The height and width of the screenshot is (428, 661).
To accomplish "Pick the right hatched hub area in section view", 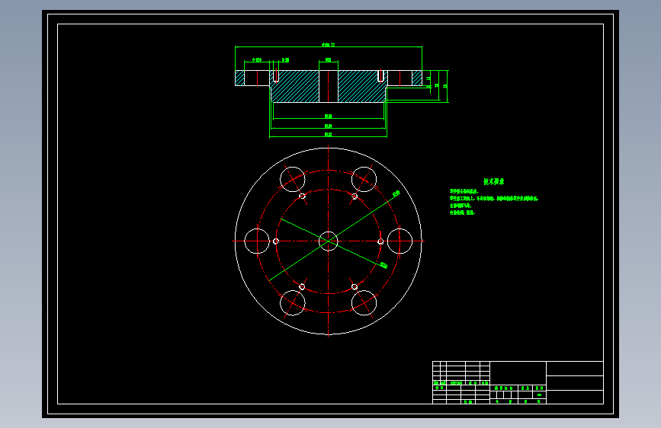I will 362,86.
